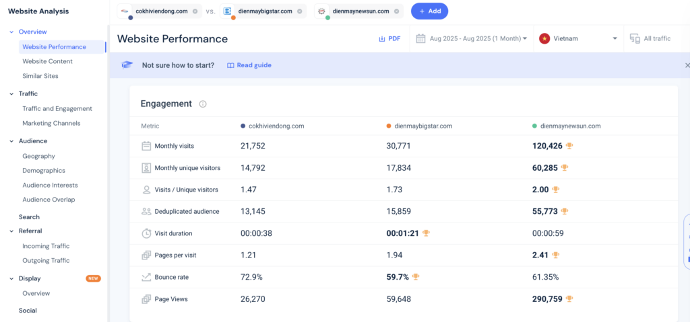Image resolution: width=690 pixels, height=322 pixels.
Task: Click the Bounce rate chart icon
Action: coord(146,277)
